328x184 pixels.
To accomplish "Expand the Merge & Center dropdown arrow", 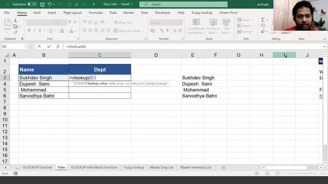I will coord(143,31).
